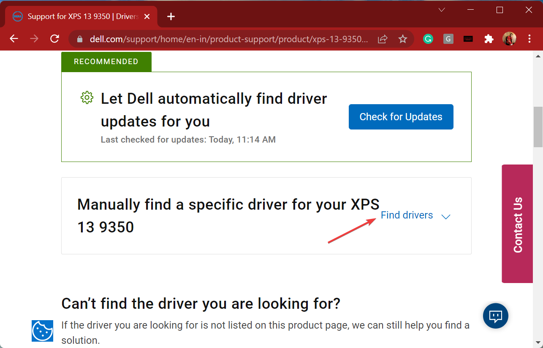
Task: Click the 'Last checked for updates' text
Action: coord(188,140)
